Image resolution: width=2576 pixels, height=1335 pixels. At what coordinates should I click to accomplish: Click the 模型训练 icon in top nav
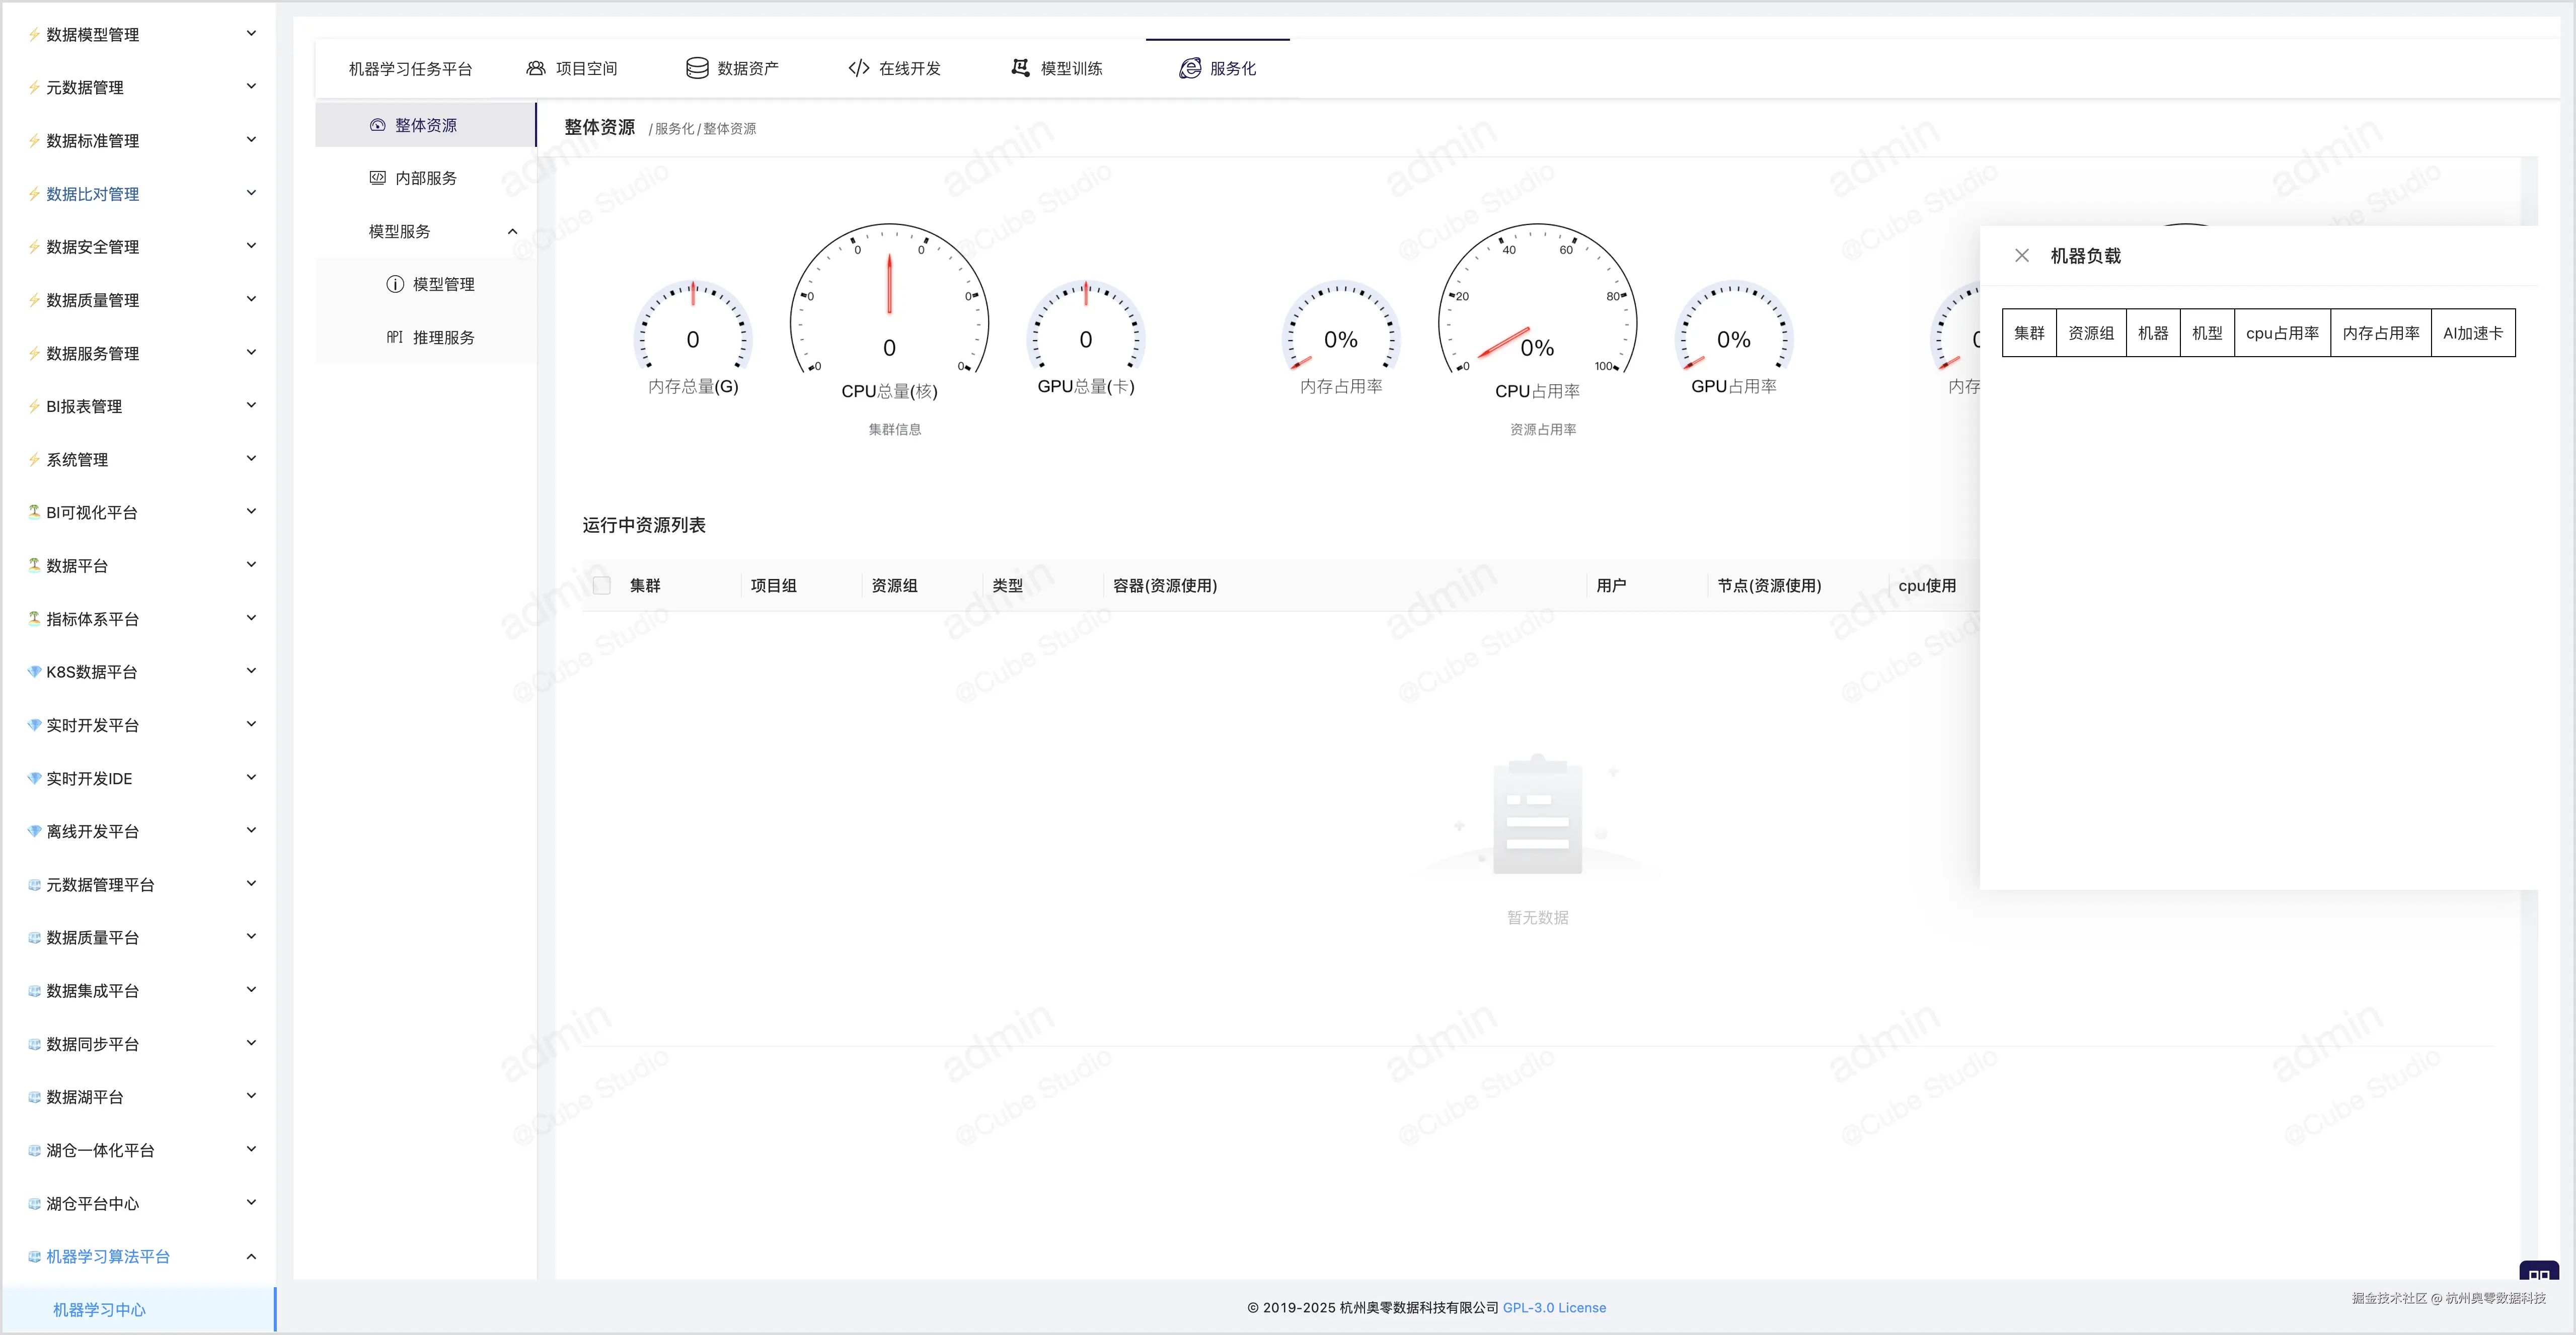coord(1020,68)
